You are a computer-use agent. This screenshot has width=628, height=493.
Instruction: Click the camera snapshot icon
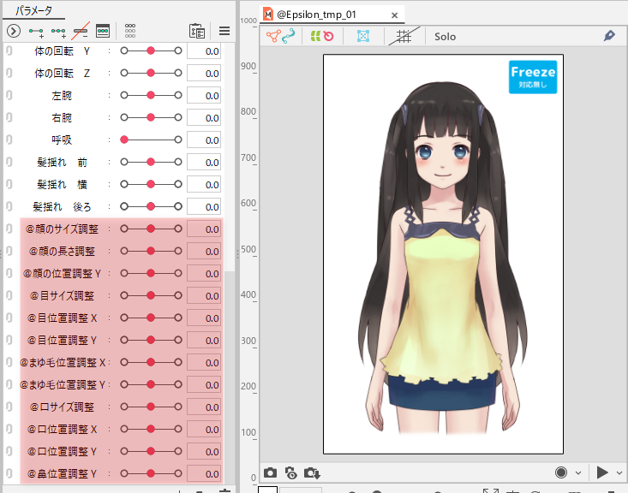(x=271, y=472)
